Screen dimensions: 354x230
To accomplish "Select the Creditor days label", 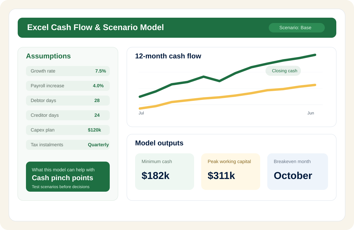I will point(45,115).
